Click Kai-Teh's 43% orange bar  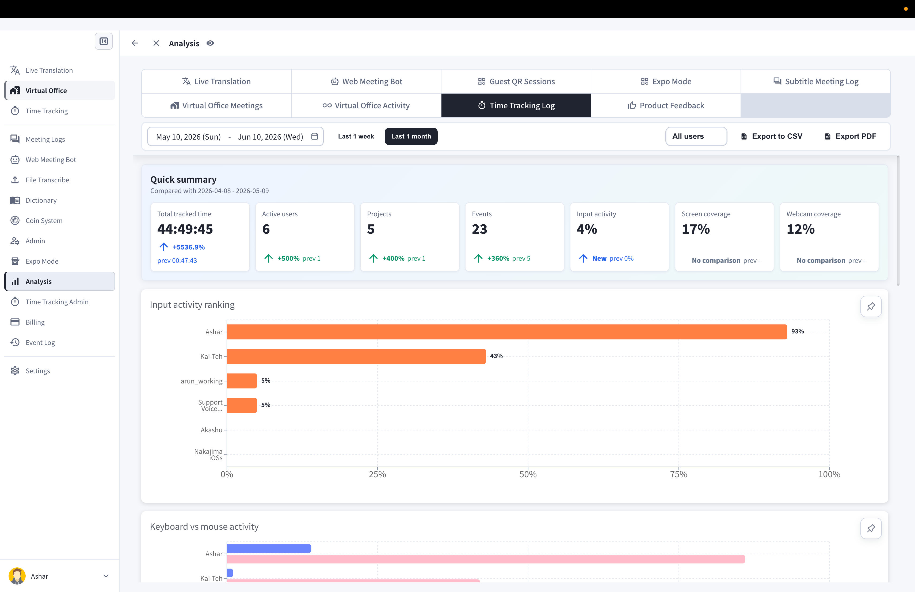(x=356, y=356)
